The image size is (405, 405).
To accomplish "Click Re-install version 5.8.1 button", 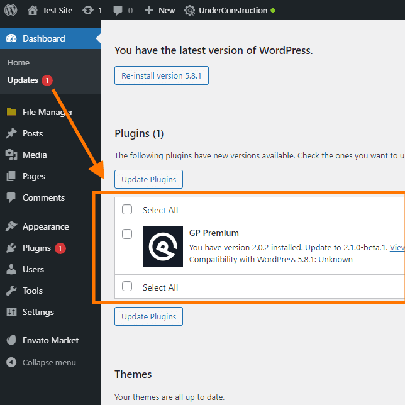I will 162,75.
